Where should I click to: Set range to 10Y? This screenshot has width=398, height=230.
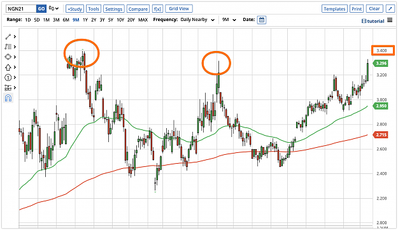(x=120, y=20)
